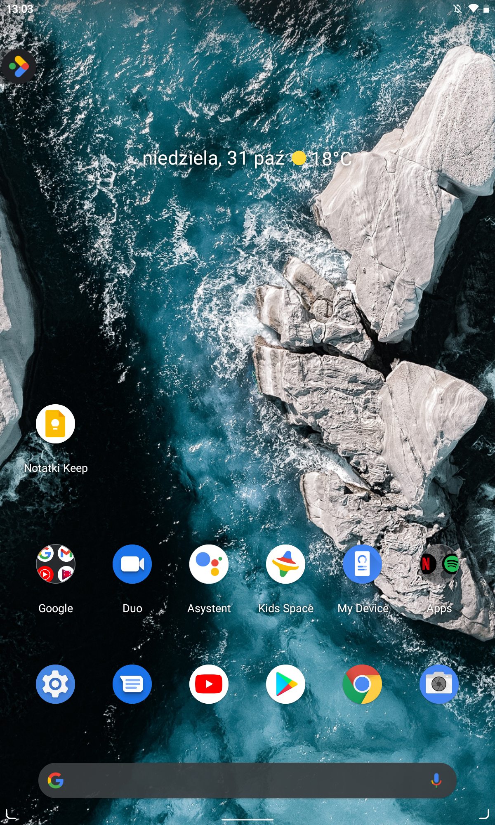Viewport: 495px width, 825px height.
Task: Launch YouTube from the dock
Action: tap(209, 684)
